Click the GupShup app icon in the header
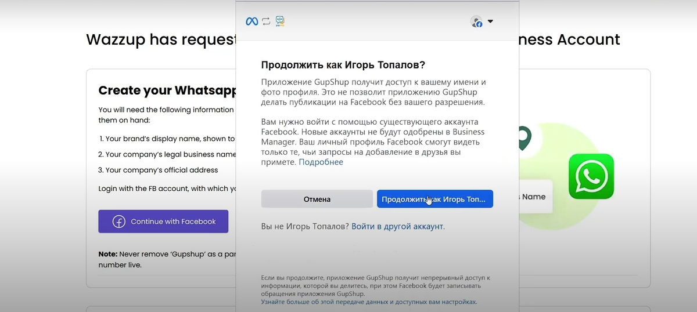The image size is (697, 312). tap(280, 21)
